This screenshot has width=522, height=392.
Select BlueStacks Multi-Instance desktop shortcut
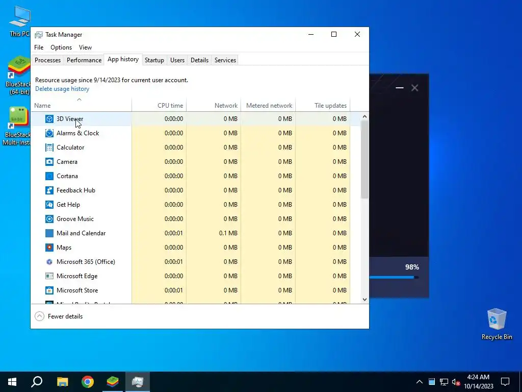click(17, 126)
